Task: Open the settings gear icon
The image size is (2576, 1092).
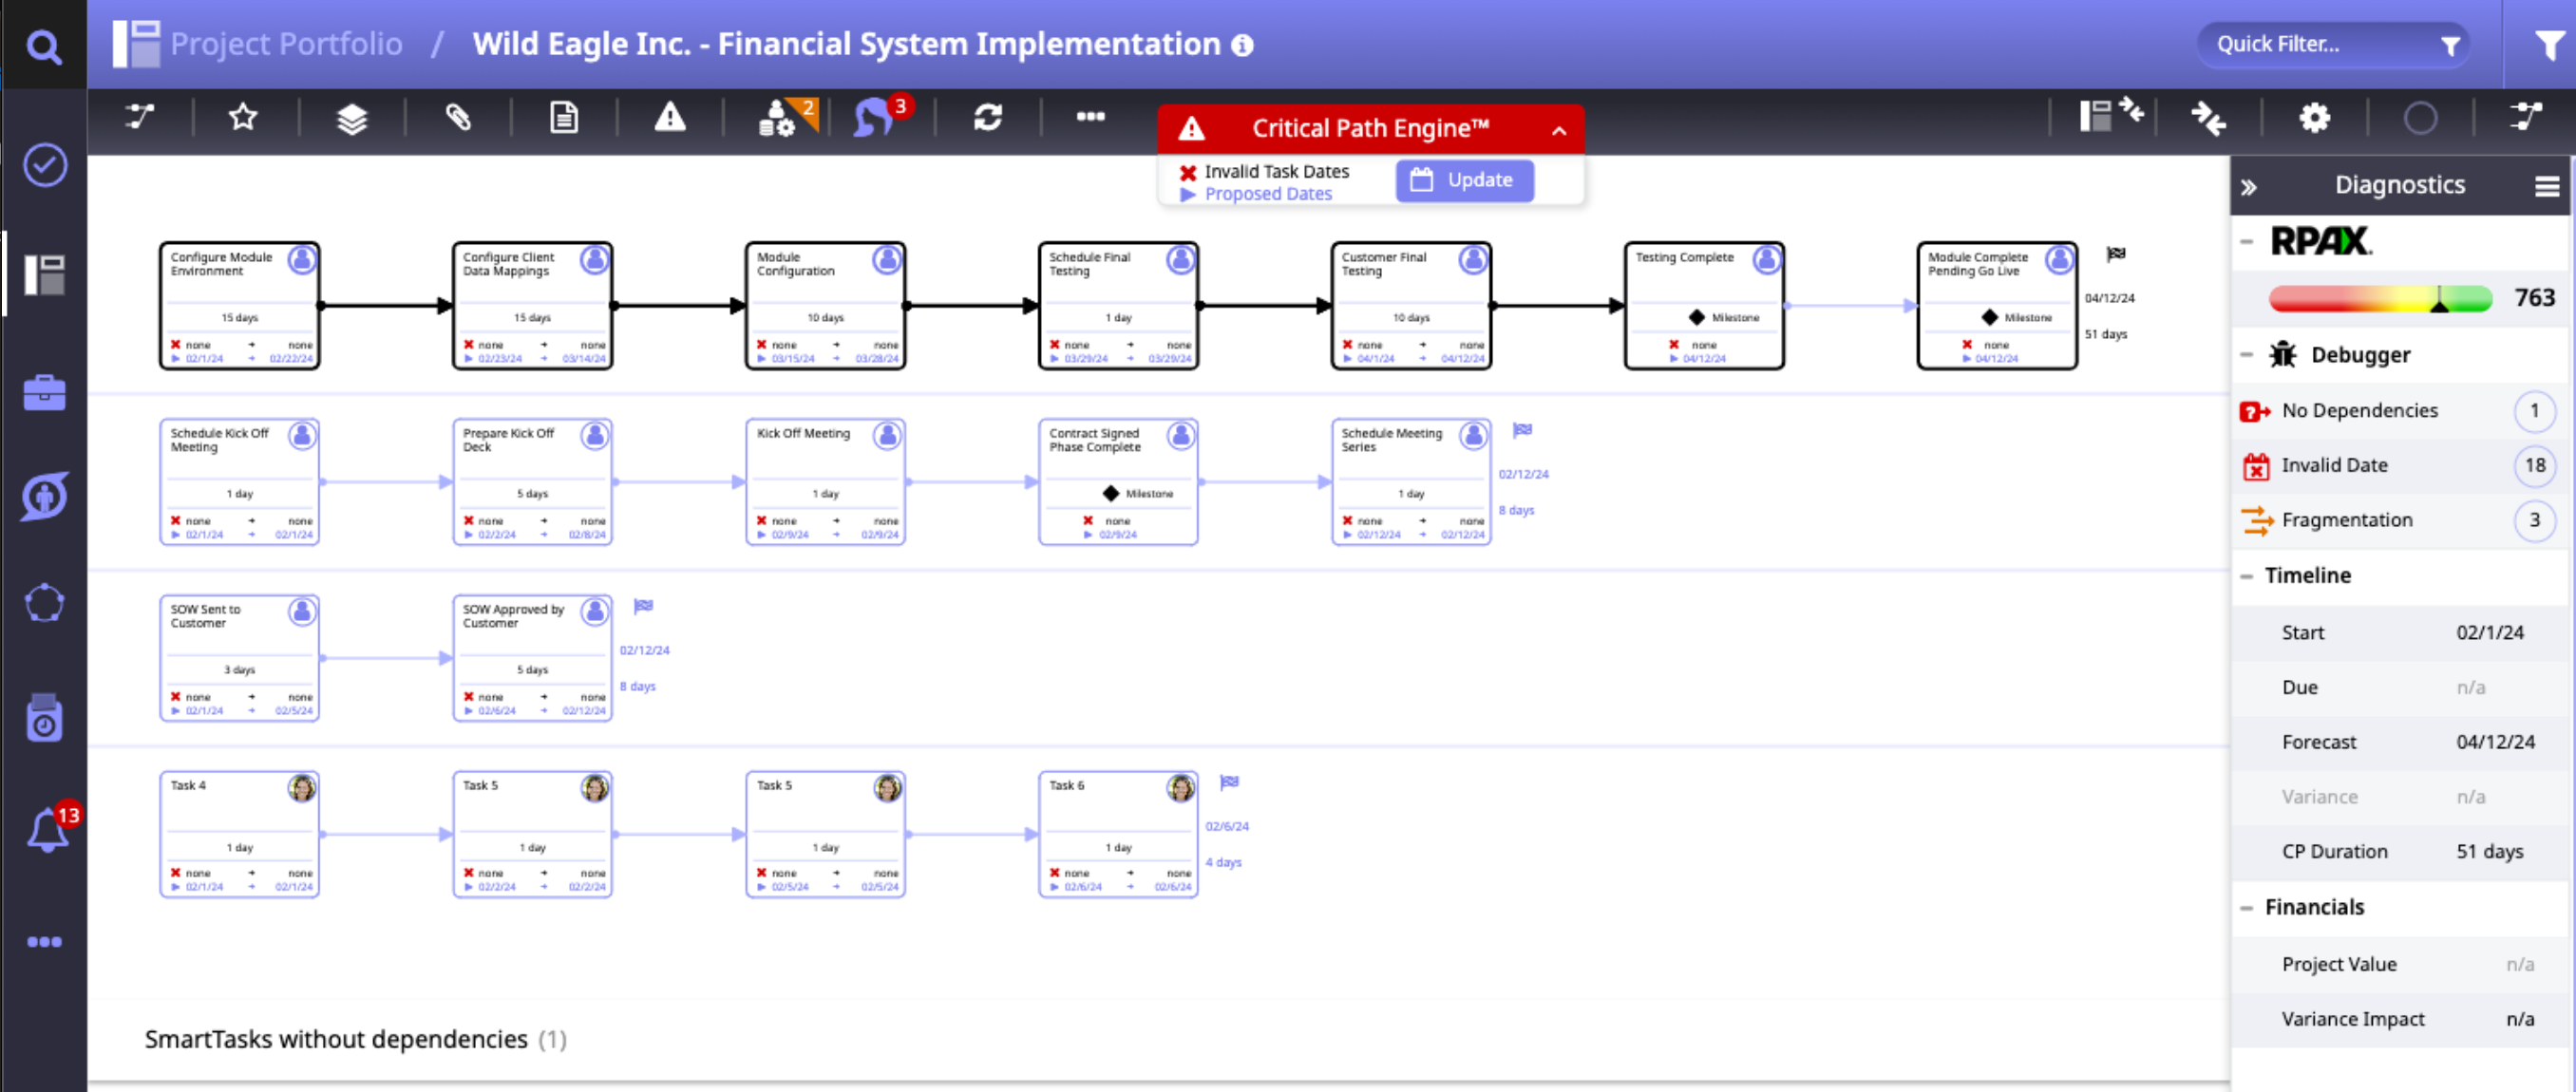Action: (2314, 118)
